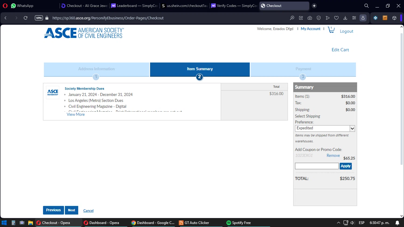Open the shopping cart icon
This screenshot has height=227, width=404.
331,30
